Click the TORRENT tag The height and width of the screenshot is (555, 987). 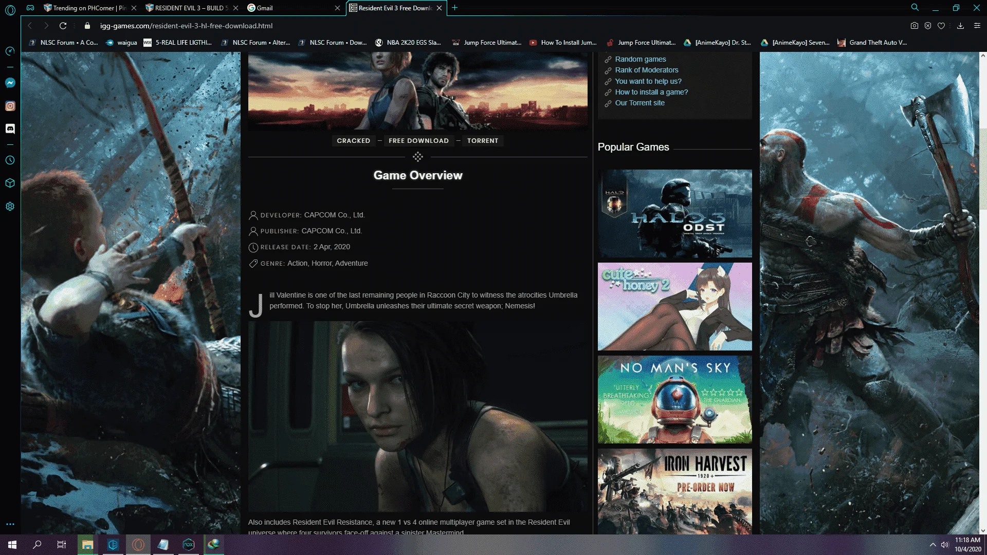point(483,140)
